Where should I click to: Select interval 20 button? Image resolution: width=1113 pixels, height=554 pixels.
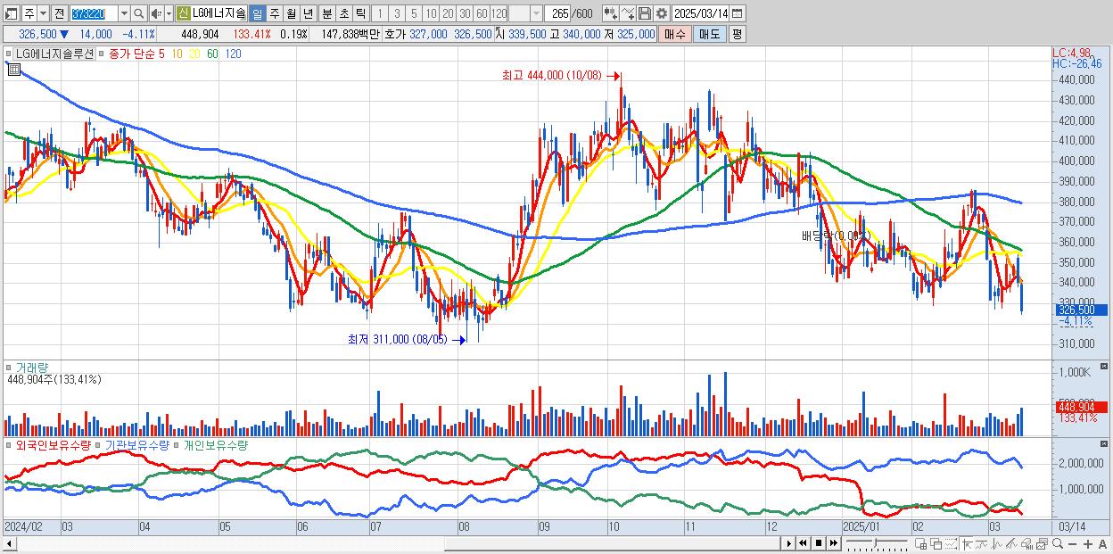tap(448, 13)
